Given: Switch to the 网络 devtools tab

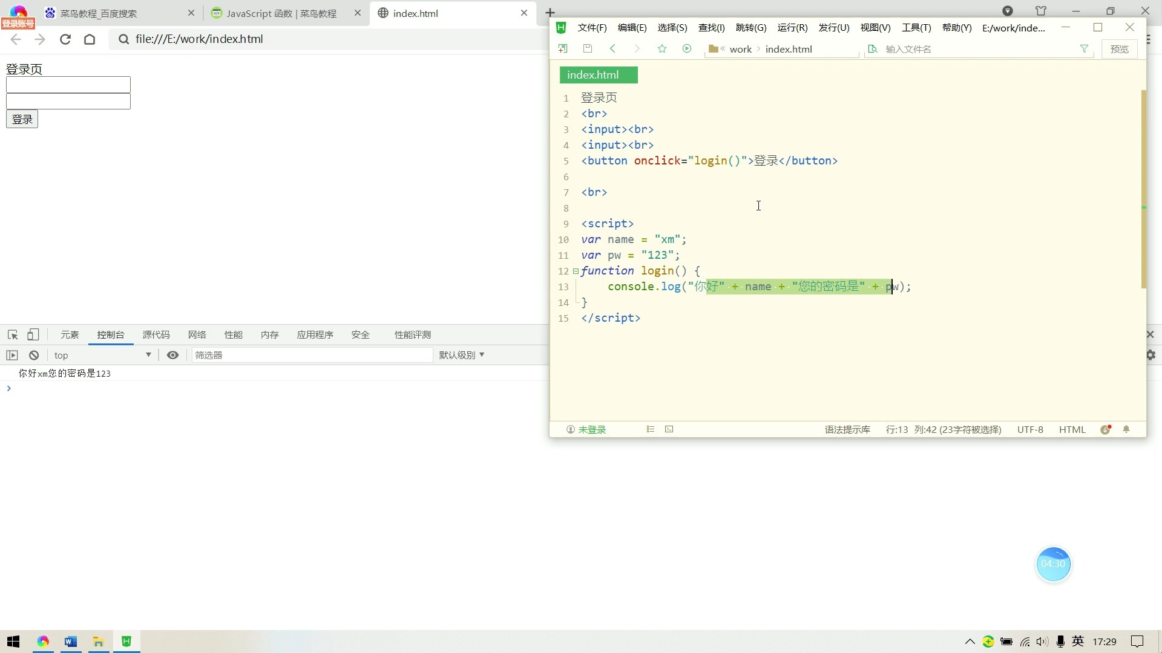Looking at the screenshot, I should tap(197, 334).
